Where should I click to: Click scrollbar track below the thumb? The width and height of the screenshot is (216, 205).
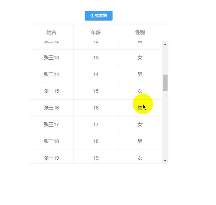(x=165, y=125)
